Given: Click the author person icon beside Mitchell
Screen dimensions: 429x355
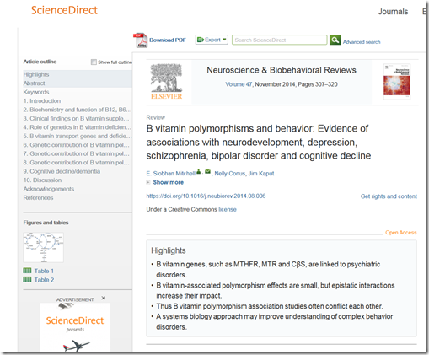Looking at the screenshot, I should pos(199,171).
